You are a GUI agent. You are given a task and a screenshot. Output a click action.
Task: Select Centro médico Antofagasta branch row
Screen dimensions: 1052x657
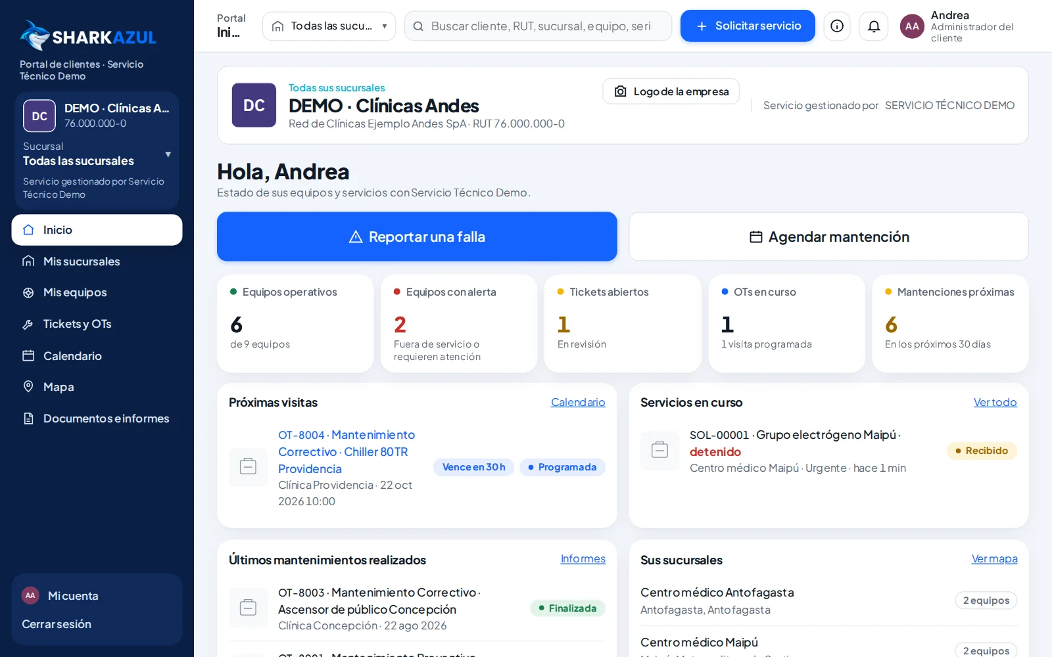click(828, 600)
